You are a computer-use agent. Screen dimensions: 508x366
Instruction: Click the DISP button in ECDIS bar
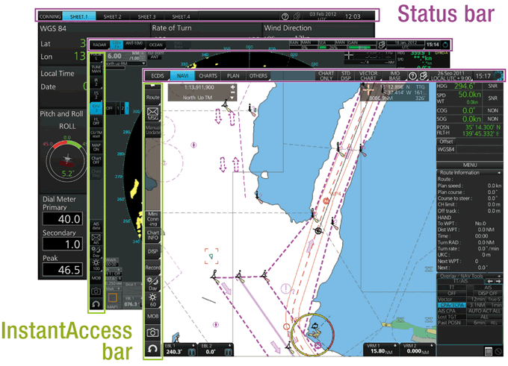click(152, 251)
